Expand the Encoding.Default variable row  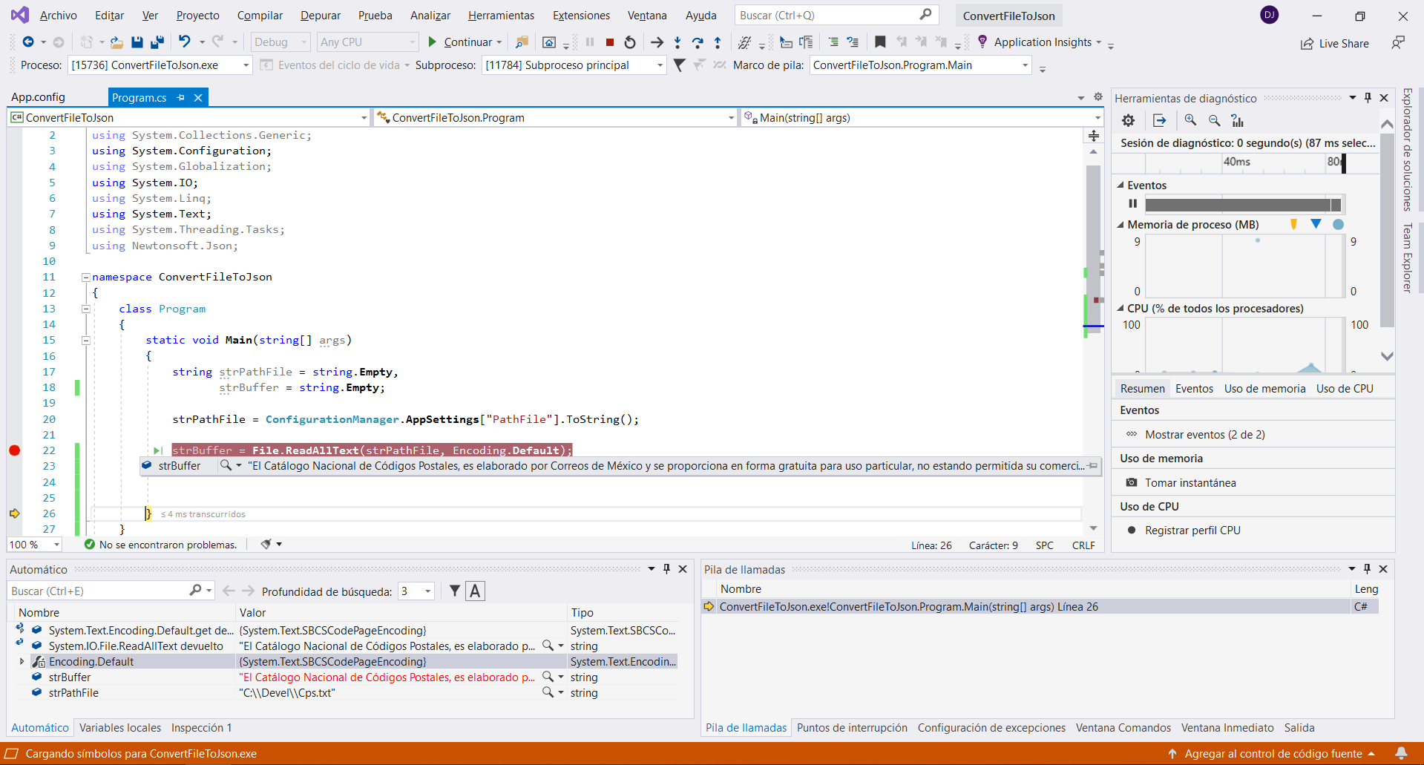(x=22, y=662)
